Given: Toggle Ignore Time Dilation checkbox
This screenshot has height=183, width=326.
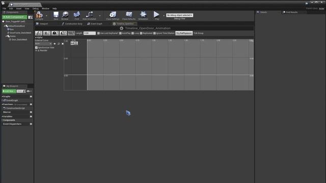Looking at the screenshot, I should click(154, 33).
